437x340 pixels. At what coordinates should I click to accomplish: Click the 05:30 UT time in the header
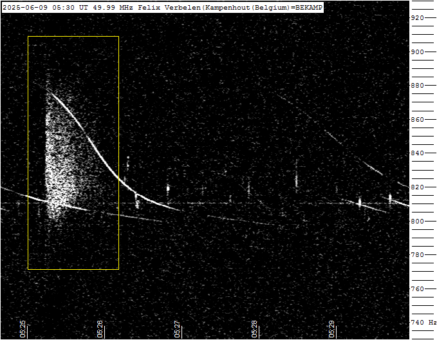coord(70,8)
